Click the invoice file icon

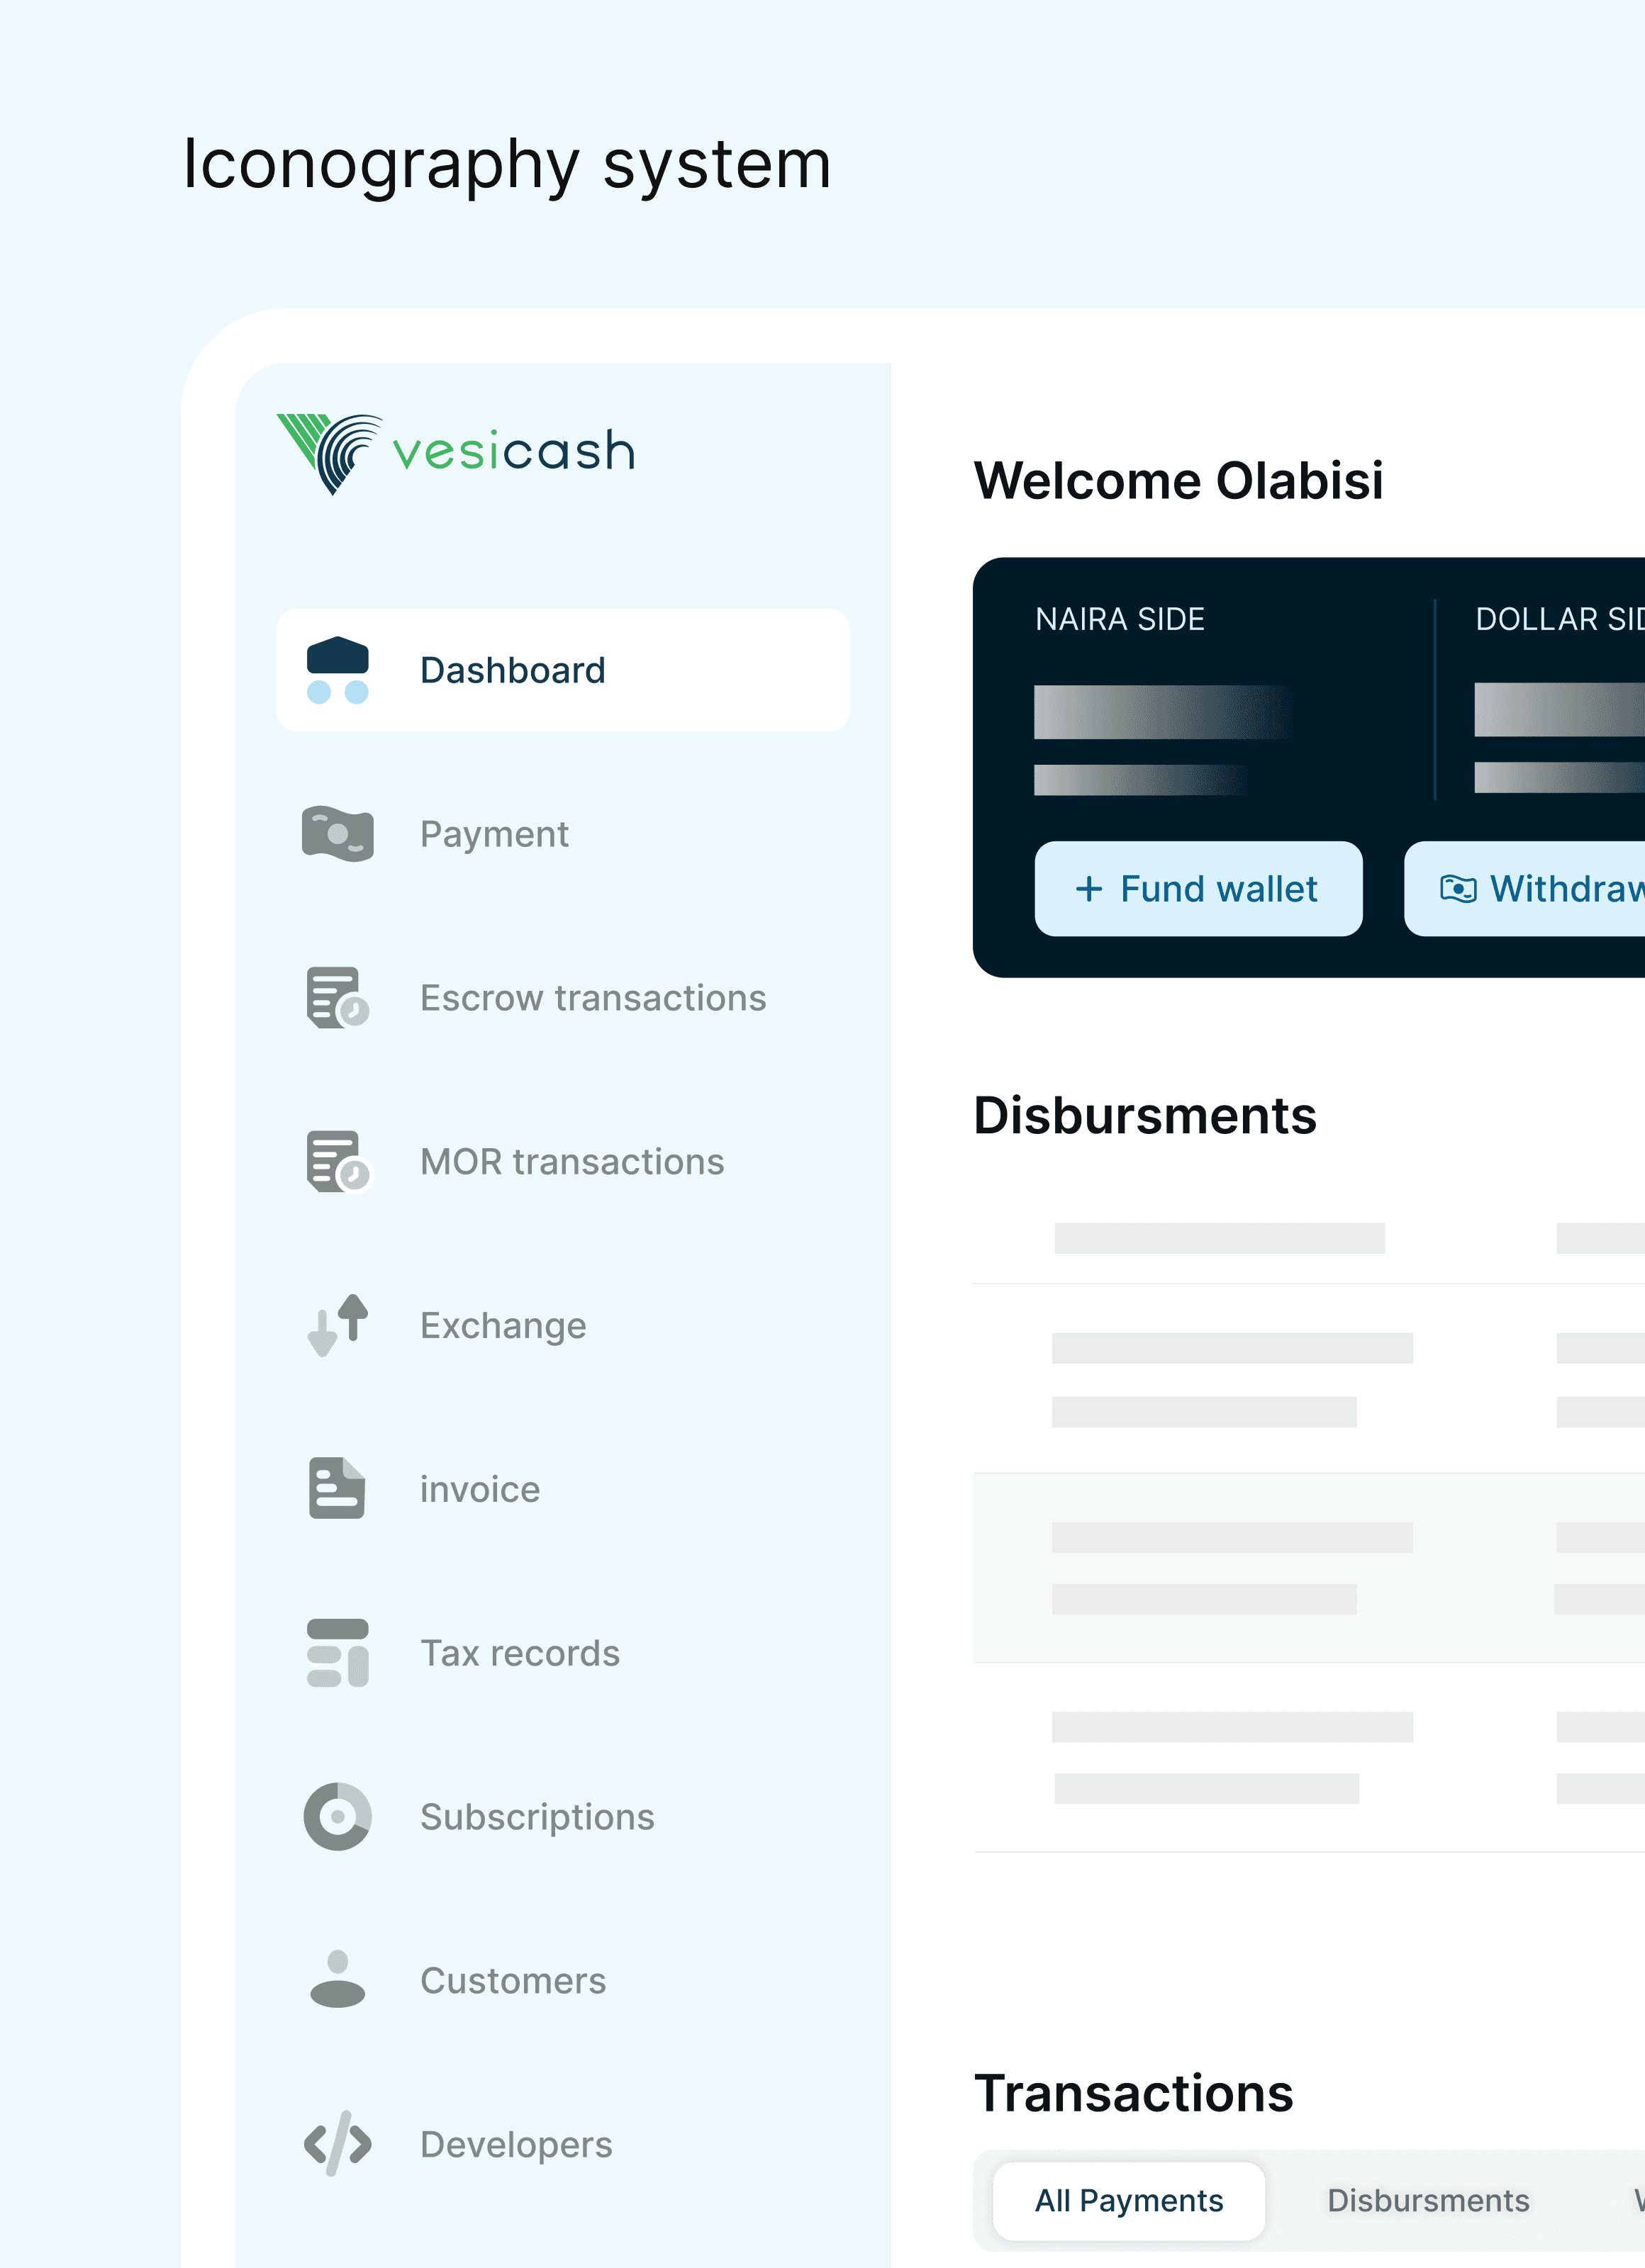(338, 1488)
